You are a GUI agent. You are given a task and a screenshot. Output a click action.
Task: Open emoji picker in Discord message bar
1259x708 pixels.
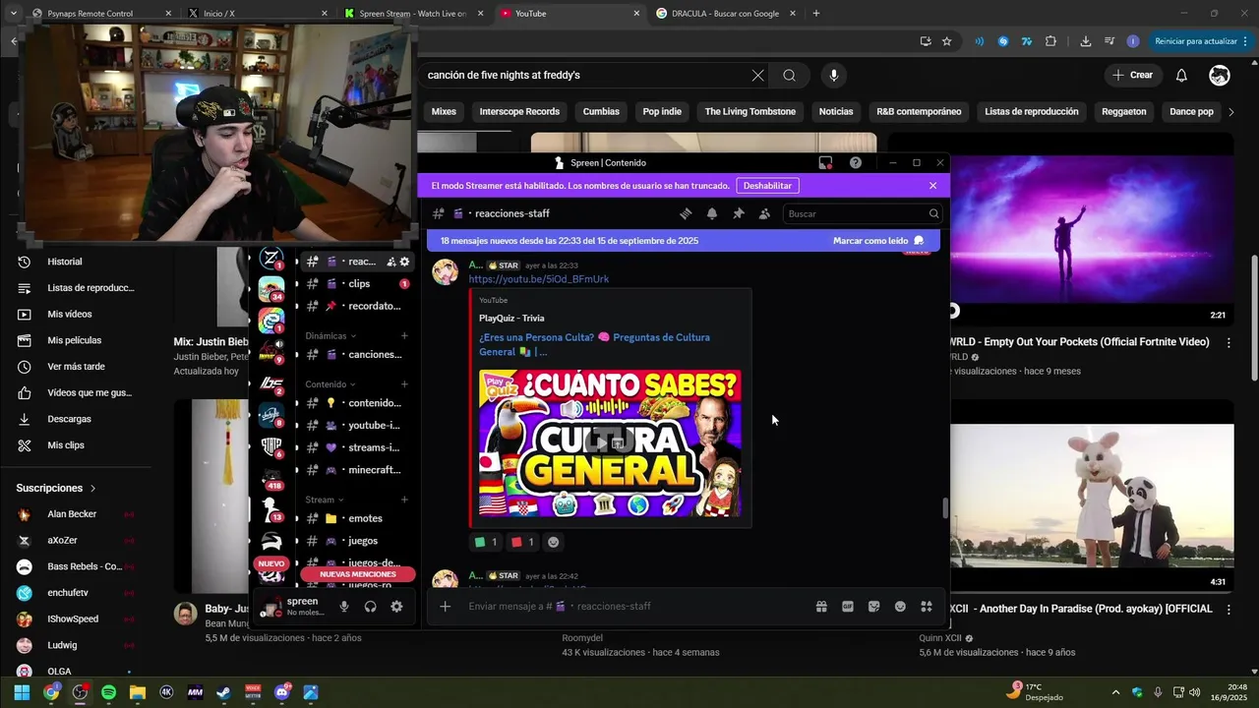coord(900,607)
